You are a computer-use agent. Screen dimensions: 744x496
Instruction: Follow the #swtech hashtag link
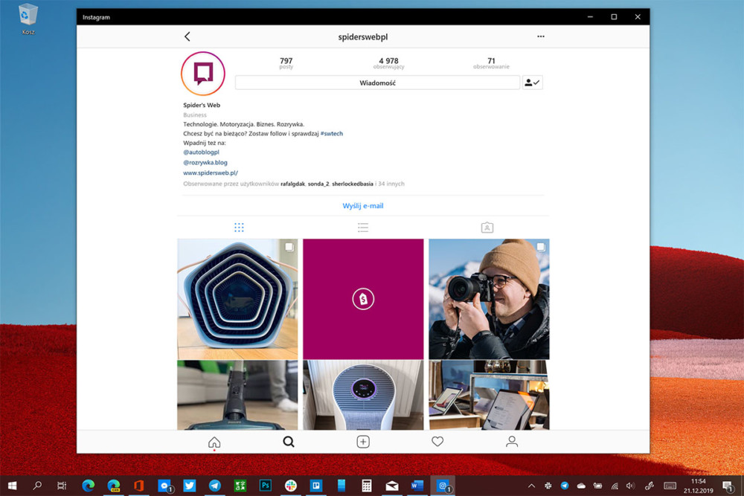click(x=332, y=134)
